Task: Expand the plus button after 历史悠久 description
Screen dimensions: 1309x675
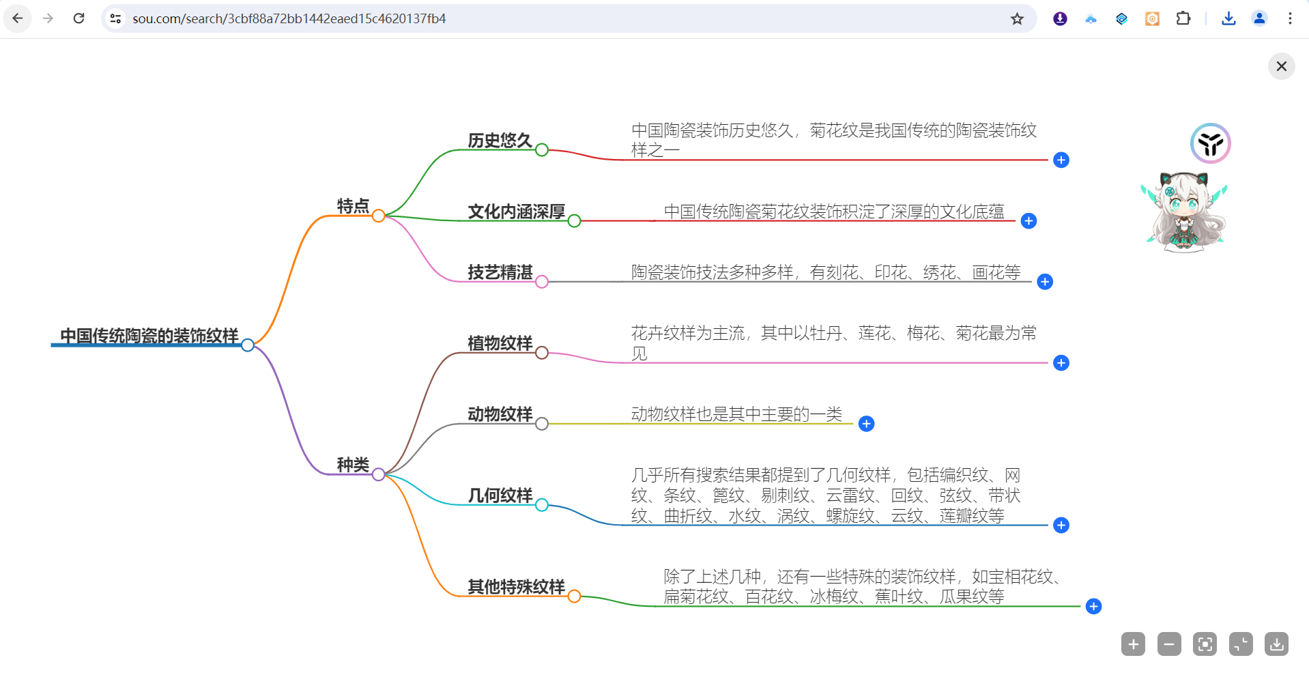Action: coord(1061,160)
